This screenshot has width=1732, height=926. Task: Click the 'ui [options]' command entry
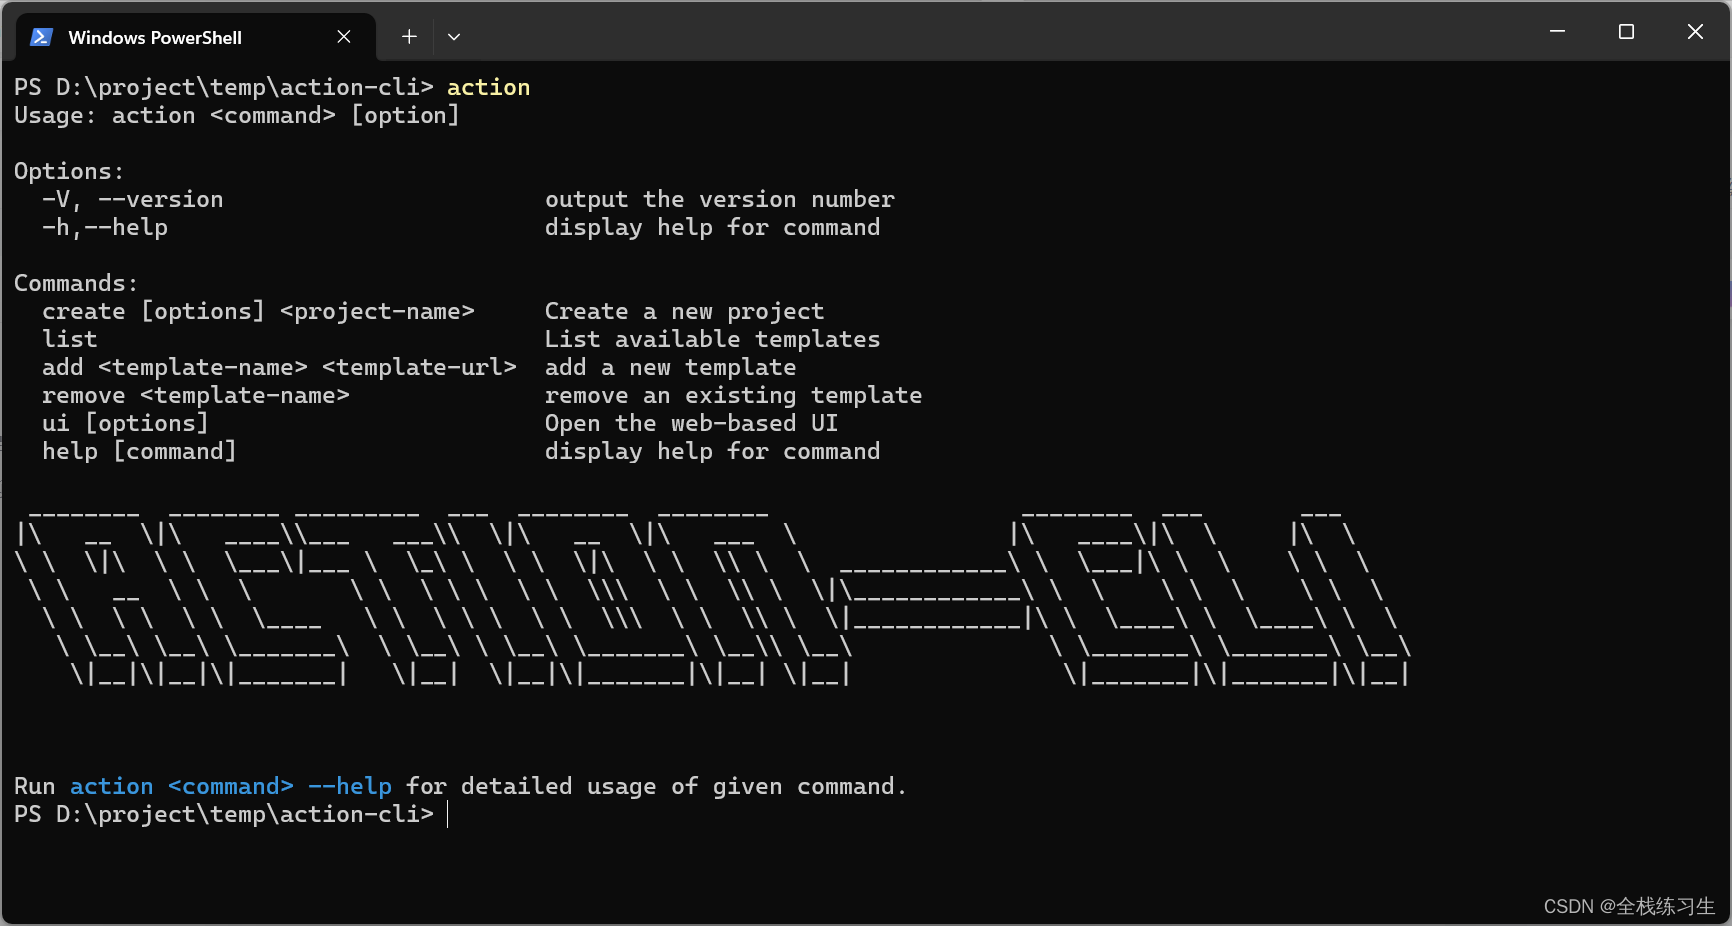pos(125,424)
